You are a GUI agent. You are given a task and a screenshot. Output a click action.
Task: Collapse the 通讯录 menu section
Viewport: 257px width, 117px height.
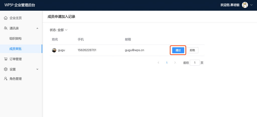[37, 28]
